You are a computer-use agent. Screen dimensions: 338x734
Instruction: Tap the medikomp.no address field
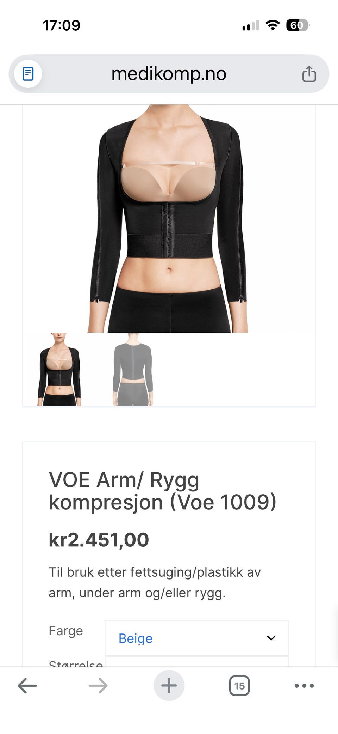(169, 74)
